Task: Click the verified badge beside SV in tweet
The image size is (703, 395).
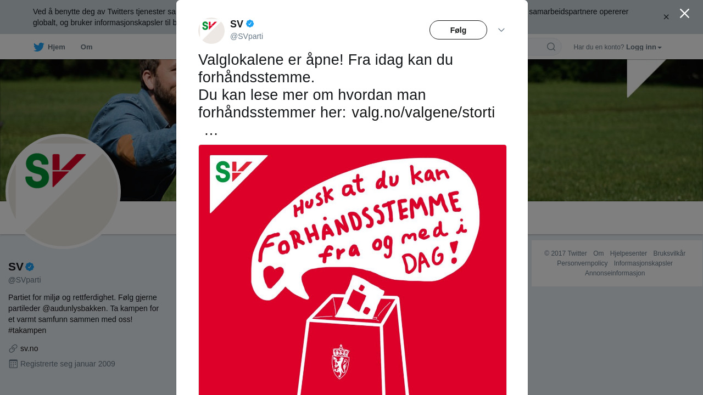Action: pos(250,24)
